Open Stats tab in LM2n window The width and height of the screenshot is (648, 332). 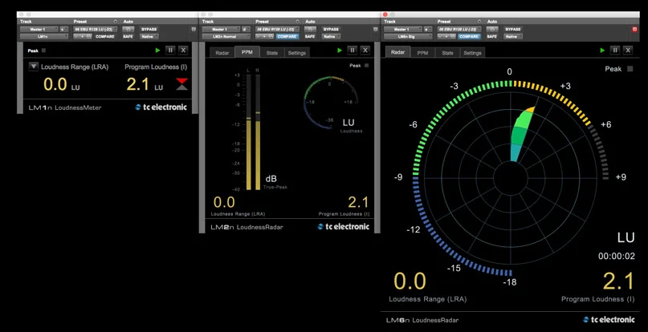271,53
